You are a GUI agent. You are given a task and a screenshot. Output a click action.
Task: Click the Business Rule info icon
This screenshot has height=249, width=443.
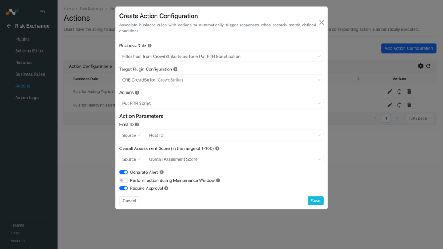[150, 46]
